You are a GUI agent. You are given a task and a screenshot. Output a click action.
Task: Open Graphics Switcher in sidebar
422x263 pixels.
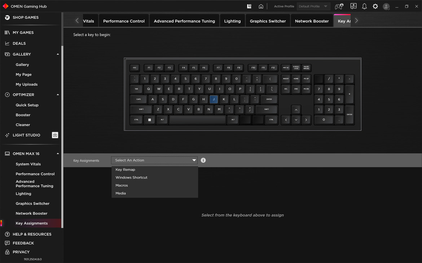[x=32, y=203]
